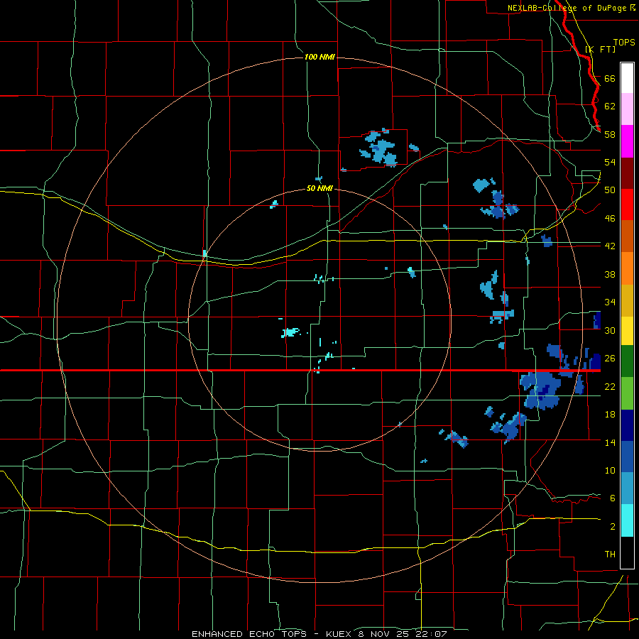This screenshot has height=639, width=639.
Task: Click the "18" legend value
Action: coord(610,415)
